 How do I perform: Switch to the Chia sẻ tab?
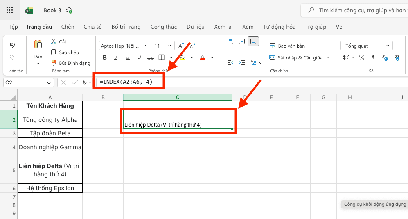pos(92,27)
